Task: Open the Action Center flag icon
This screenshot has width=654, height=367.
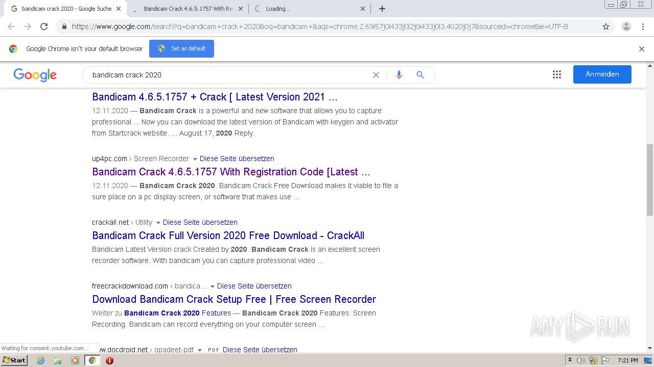Action: coord(604,360)
